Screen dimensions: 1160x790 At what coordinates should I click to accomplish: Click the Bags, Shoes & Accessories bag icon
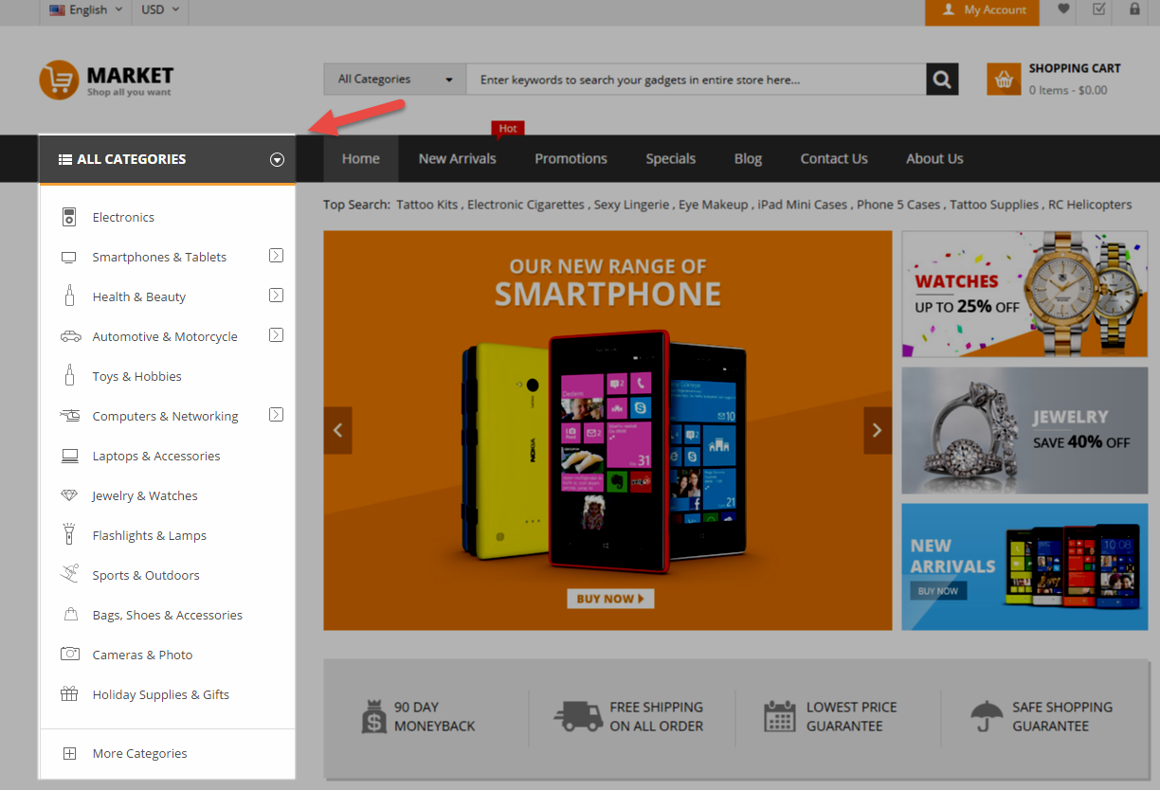click(x=70, y=614)
